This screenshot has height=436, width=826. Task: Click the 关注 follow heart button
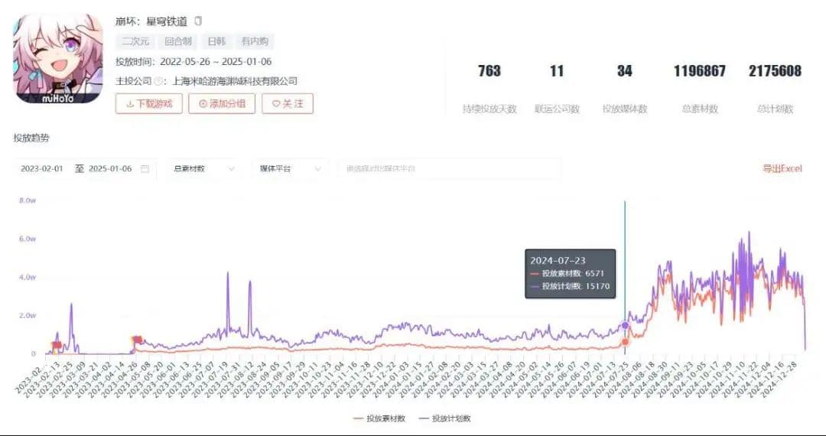pyautogui.click(x=288, y=103)
